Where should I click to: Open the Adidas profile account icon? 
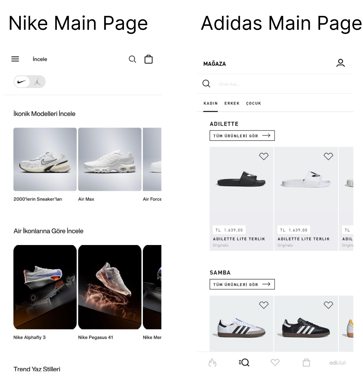pos(341,63)
